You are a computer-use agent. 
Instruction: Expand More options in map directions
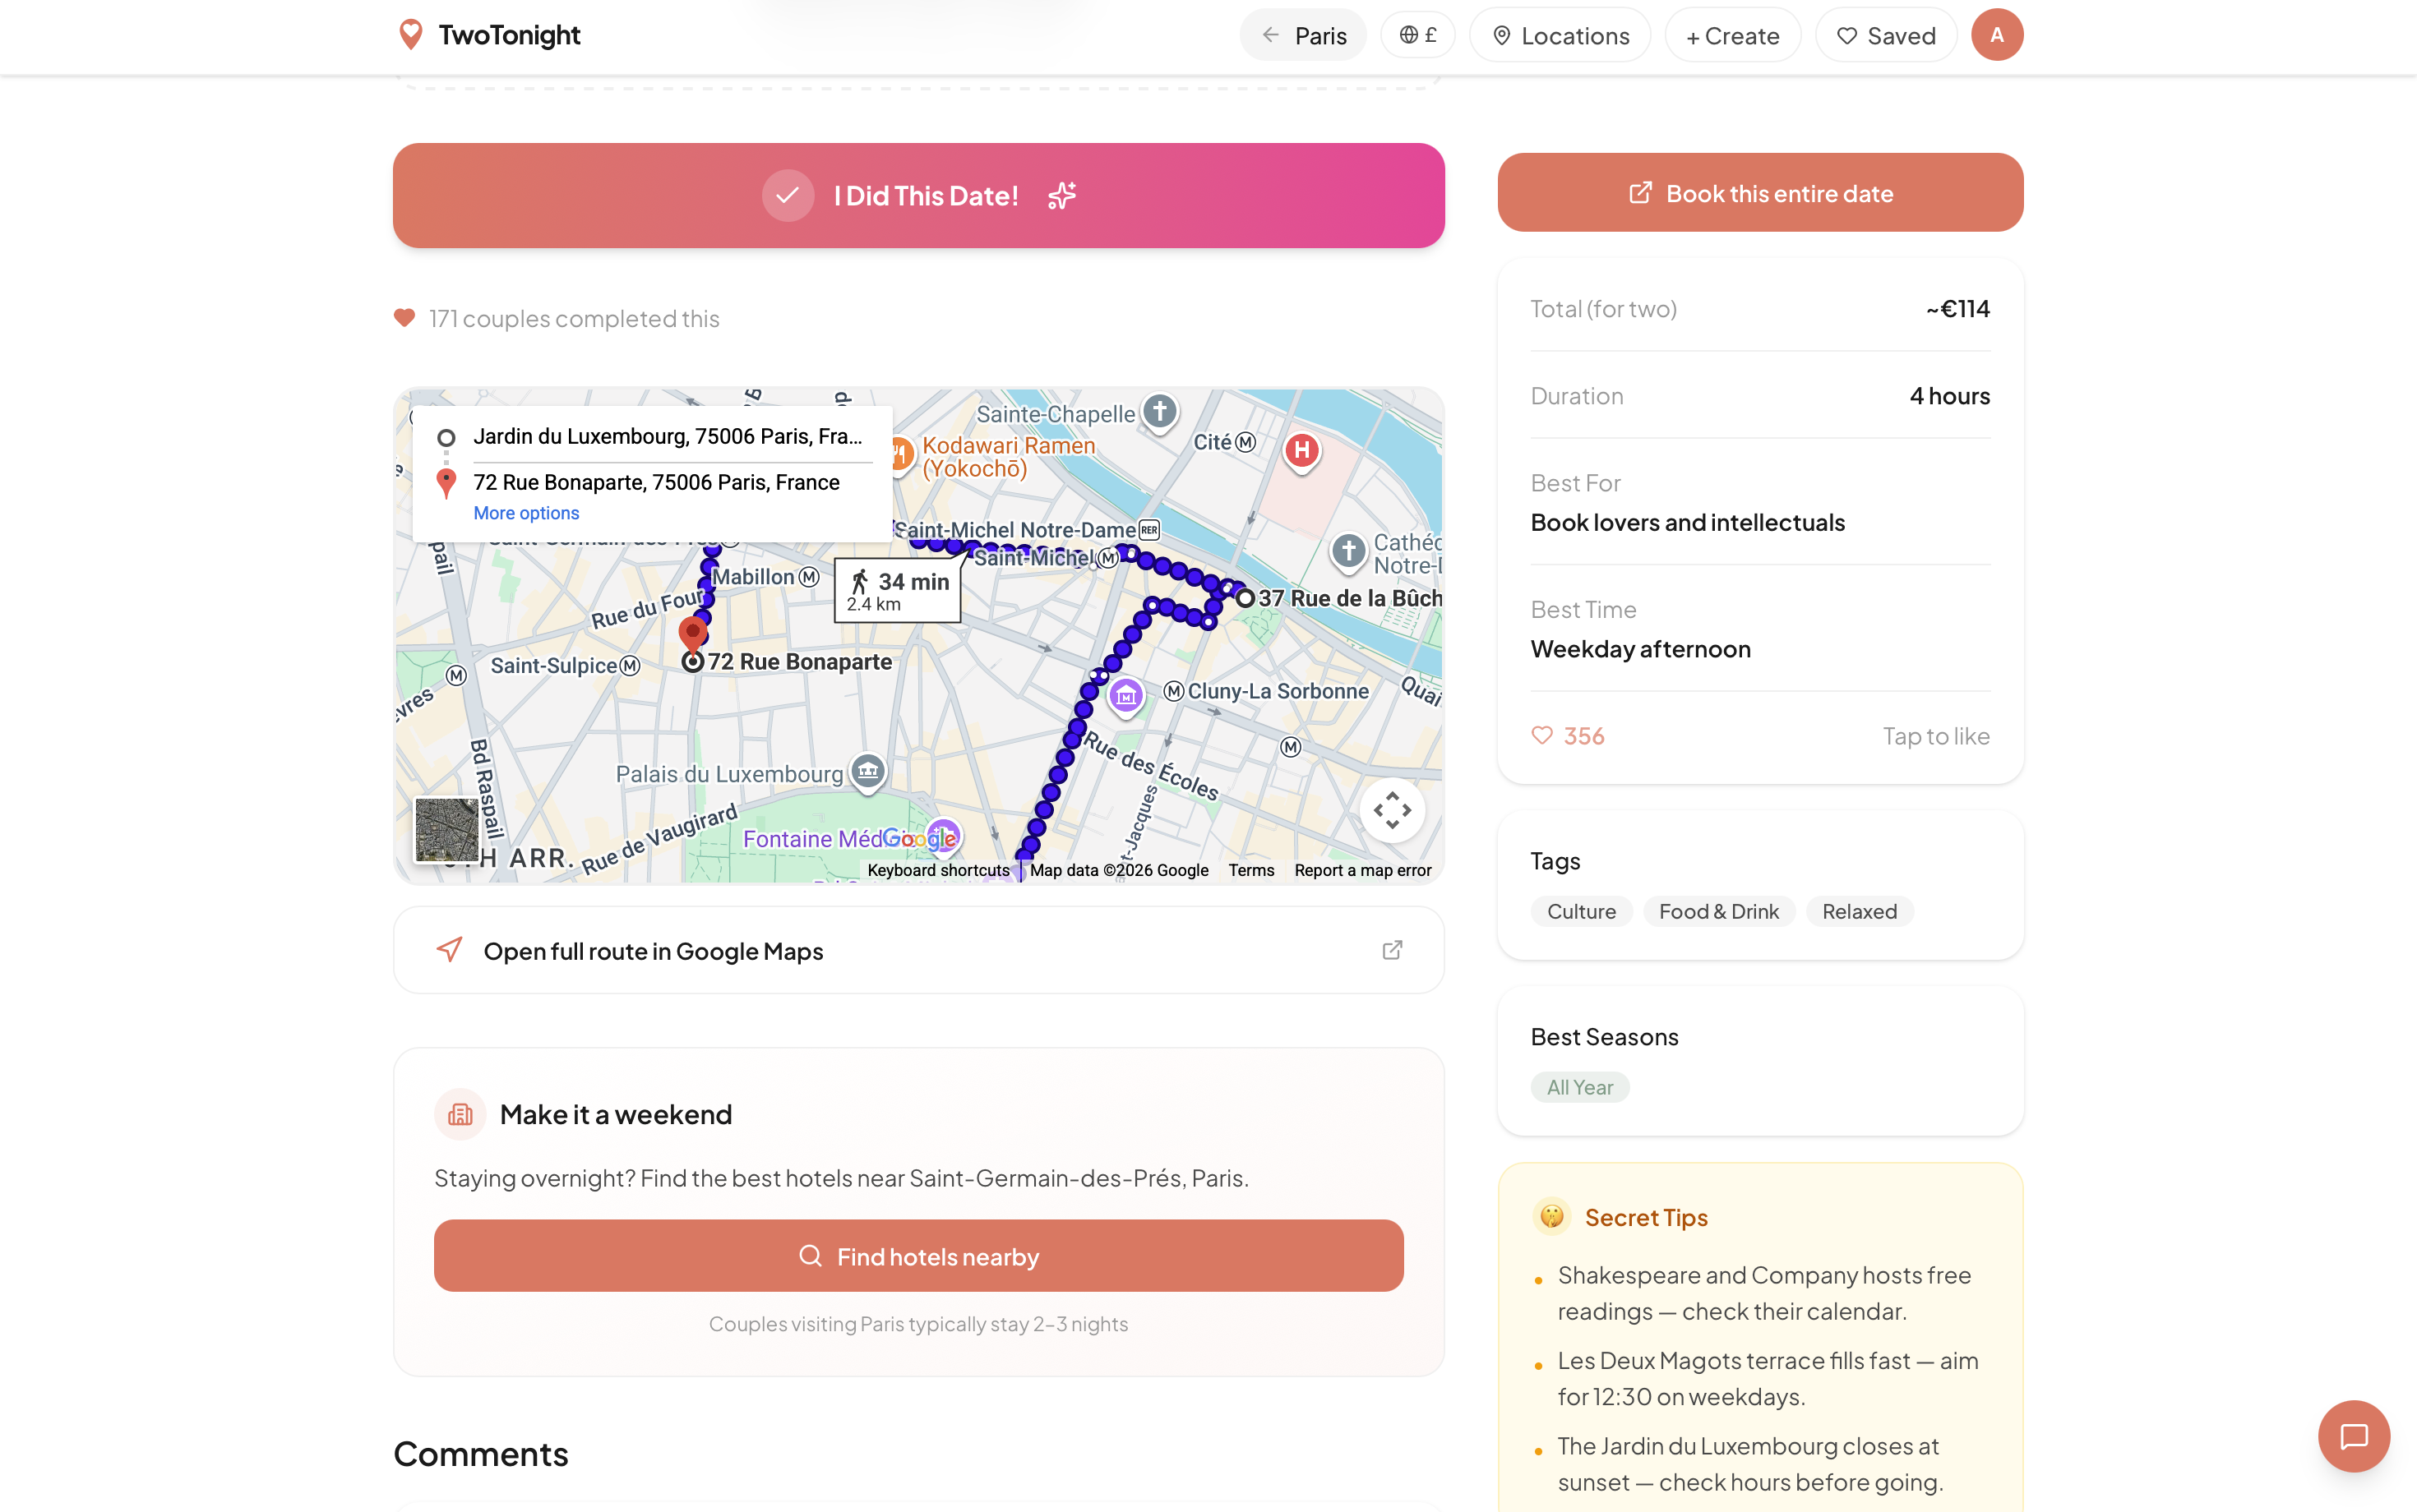click(526, 513)
